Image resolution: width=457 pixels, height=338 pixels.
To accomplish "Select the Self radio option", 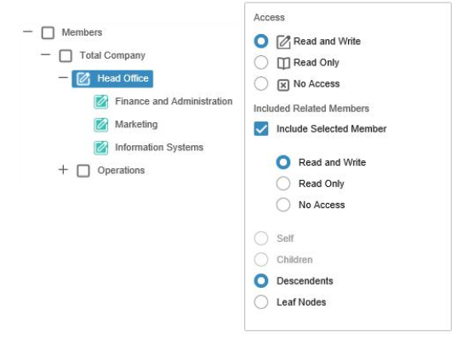I will (261, 239).
